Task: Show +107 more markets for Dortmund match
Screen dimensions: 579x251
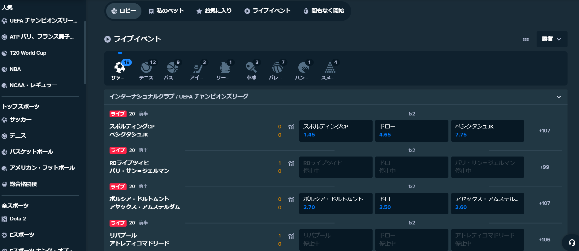Action: [545, 203]
